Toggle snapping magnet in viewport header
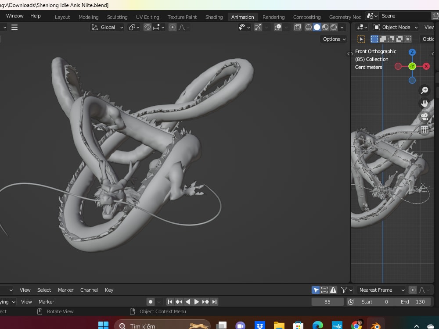This screenshot has width=439, height=329. tap(147, 27)
